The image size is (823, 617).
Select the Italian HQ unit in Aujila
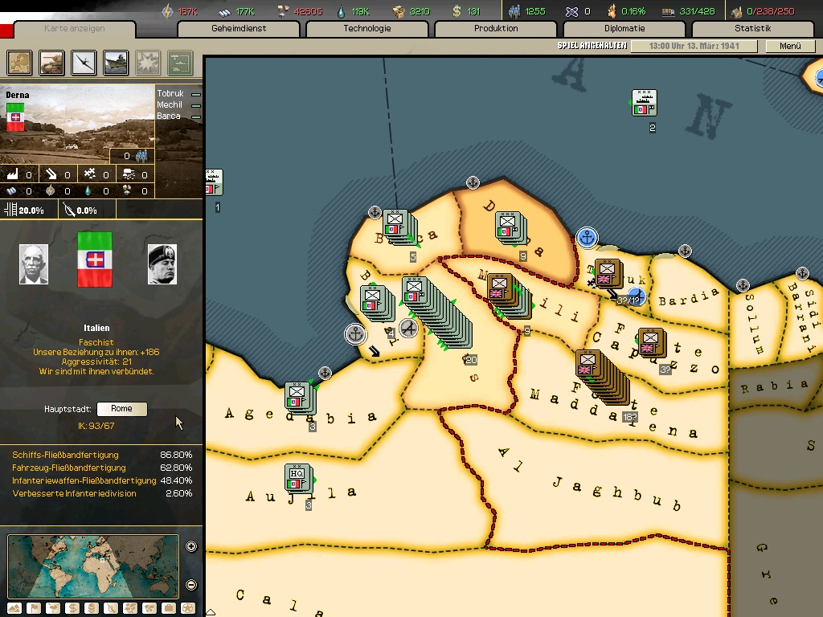coord(297,478)
